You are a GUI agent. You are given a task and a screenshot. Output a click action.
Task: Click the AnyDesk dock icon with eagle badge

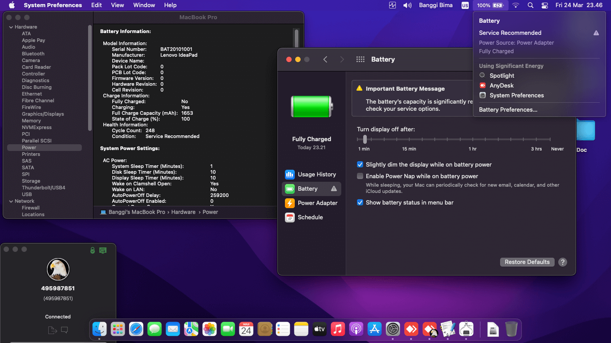coord(429,330)
